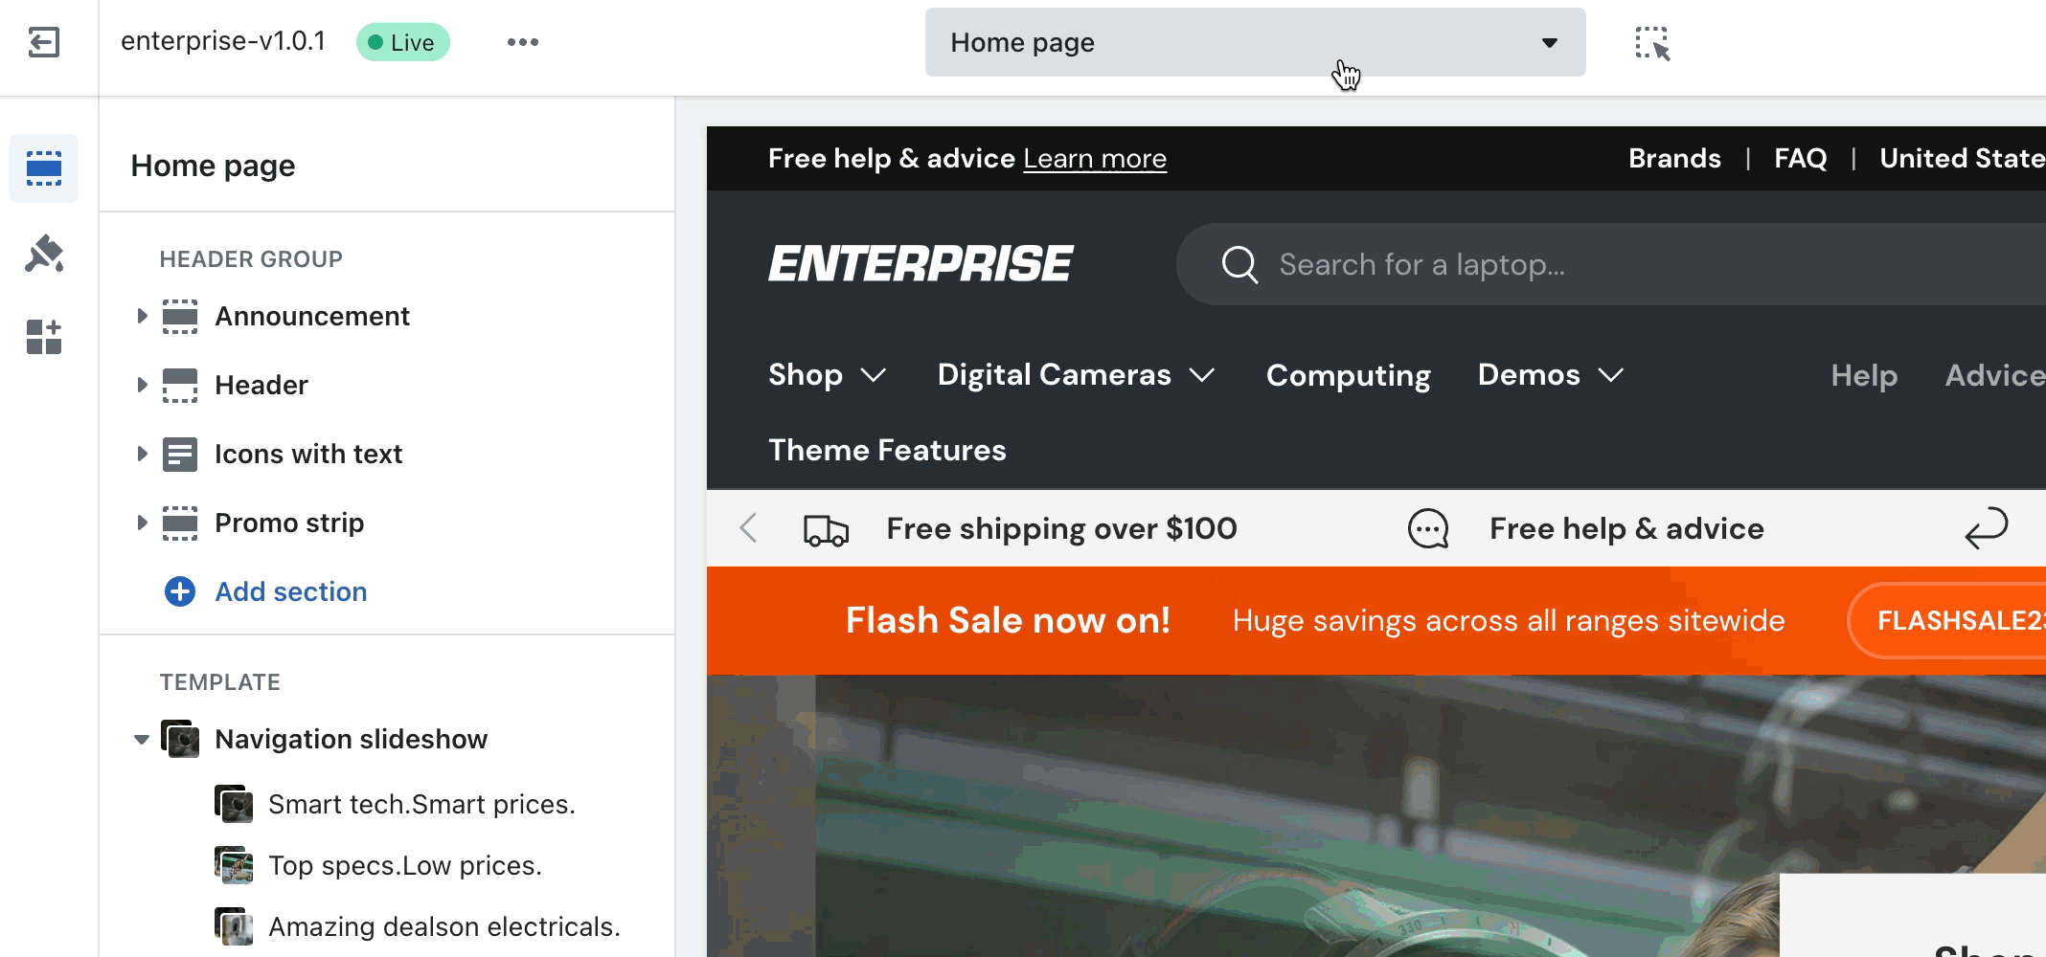Click the Flash Sale now on! heading
Viewport: 2046px width, 957px height.
[1008, 620]
